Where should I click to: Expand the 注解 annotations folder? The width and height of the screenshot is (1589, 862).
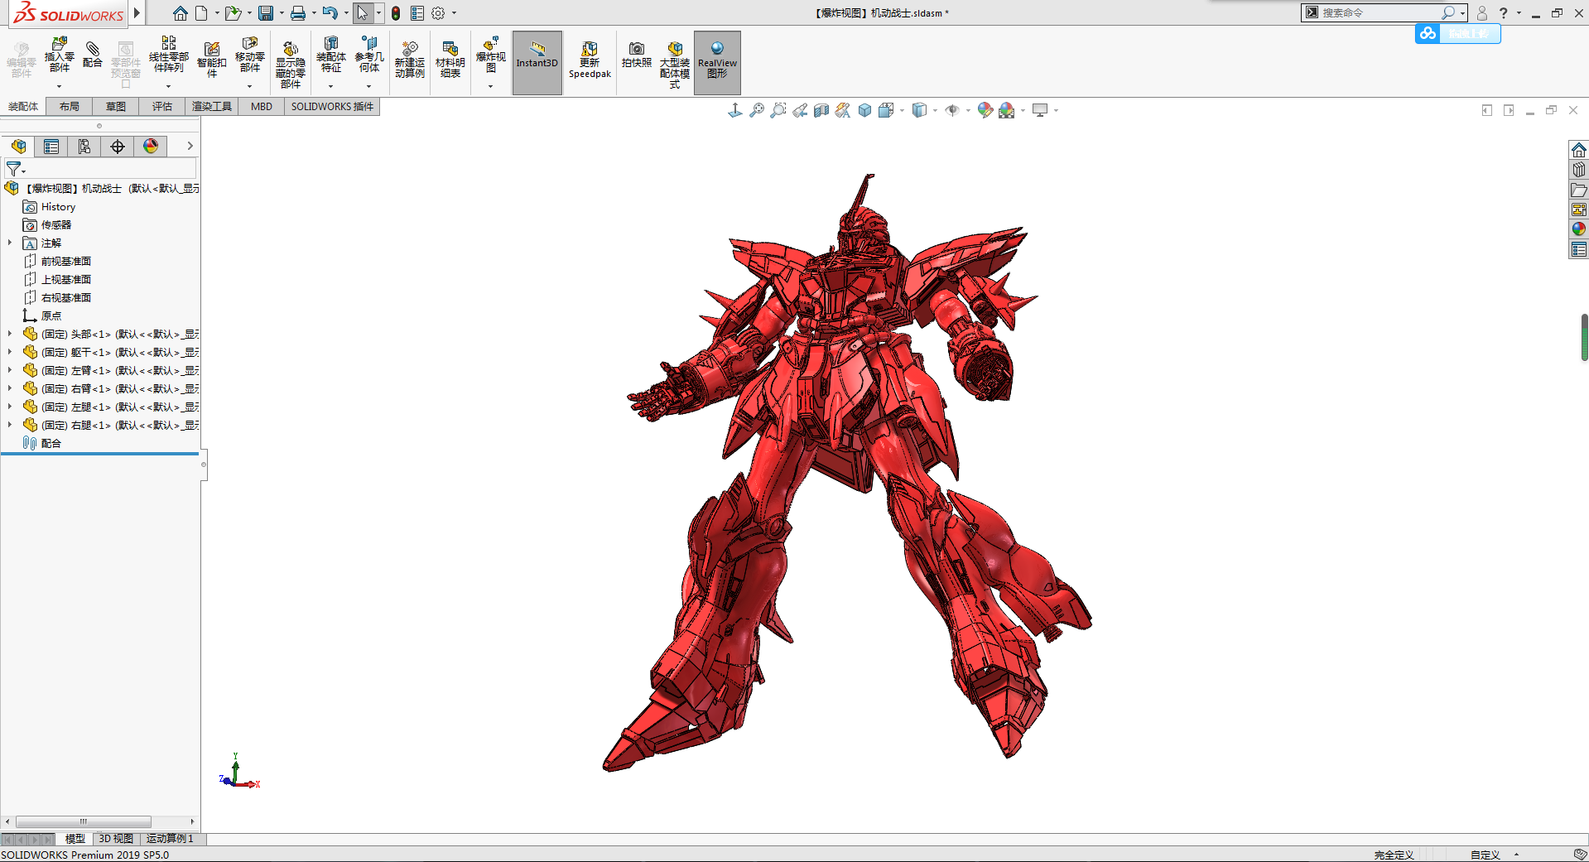pos(10,243)
